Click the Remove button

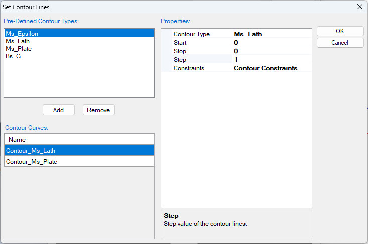click(x=98, y=110)
